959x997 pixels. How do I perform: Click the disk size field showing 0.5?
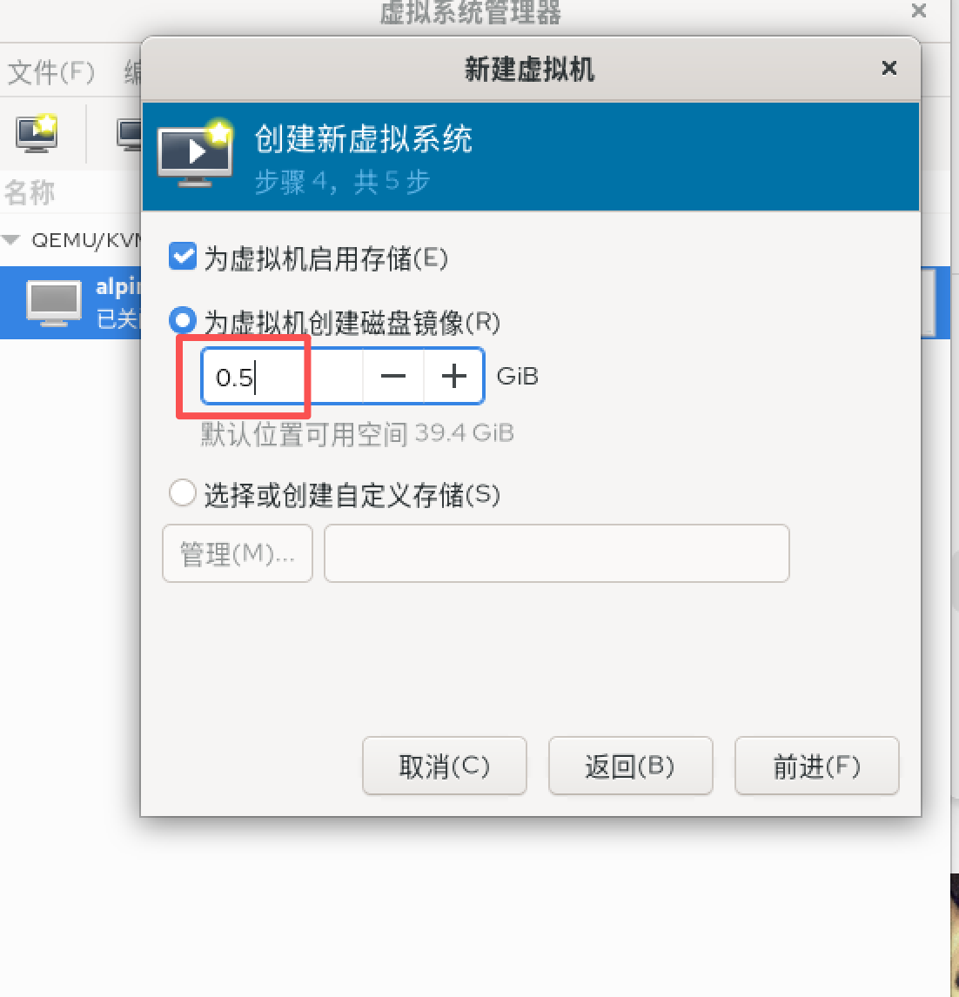(282, 377)
